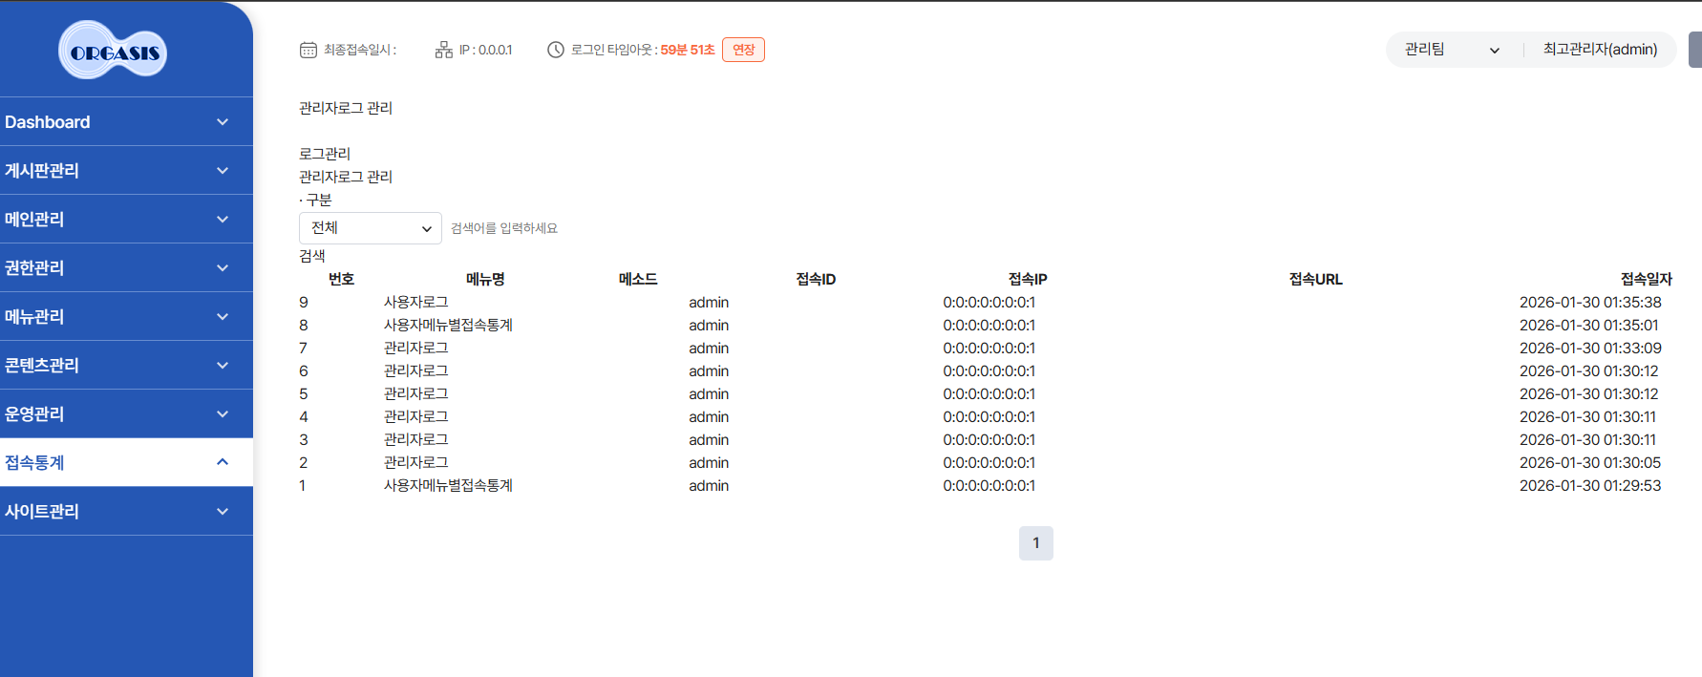Focus the search keyword input field
The width and height of the screenshot is (1702, 677).
click(x=535, y=228)
